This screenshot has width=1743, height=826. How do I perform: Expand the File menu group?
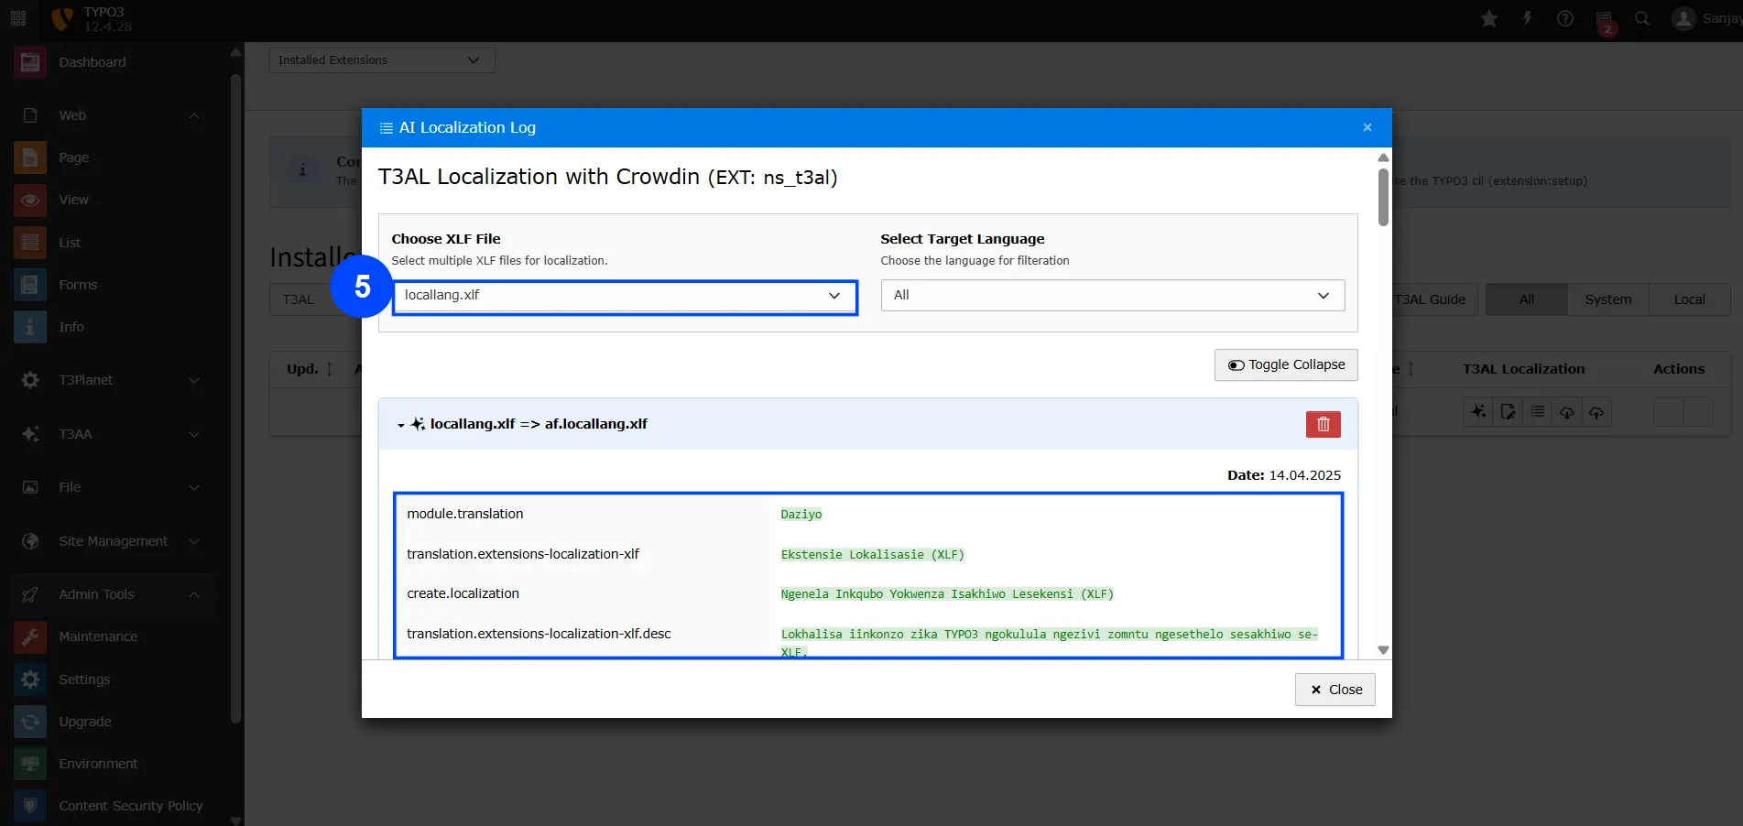click(193, 487)
